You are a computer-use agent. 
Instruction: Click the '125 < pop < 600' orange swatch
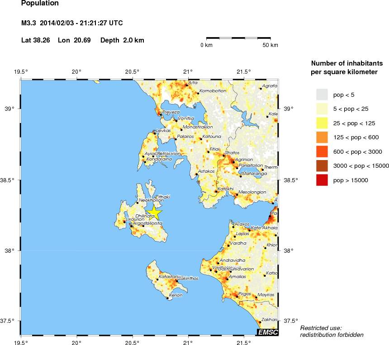pyautogui.click(x=322, y=137)
